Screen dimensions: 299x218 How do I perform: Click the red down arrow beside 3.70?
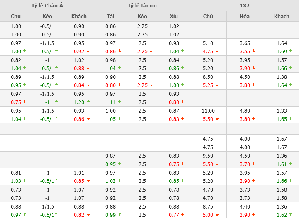[x=253, y=164]
